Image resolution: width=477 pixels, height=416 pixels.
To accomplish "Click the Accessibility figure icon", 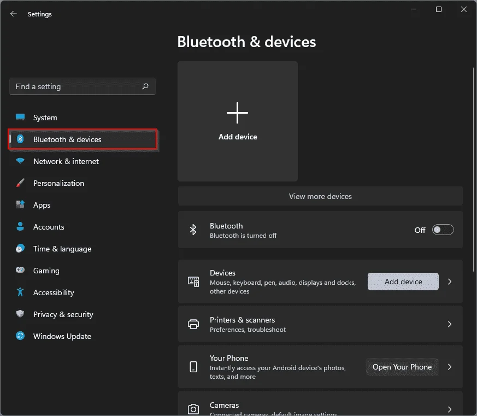I will [20, 292].
